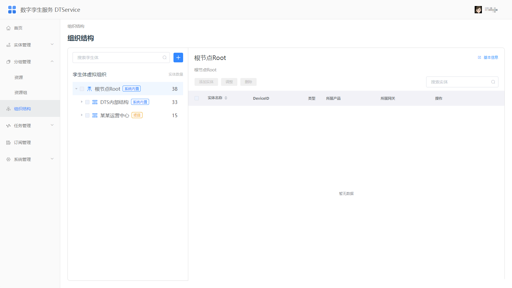Screen dimensions: 512x288
Task: Check the DTS内部结构 checkbox
Action: [x=87, y=102]
